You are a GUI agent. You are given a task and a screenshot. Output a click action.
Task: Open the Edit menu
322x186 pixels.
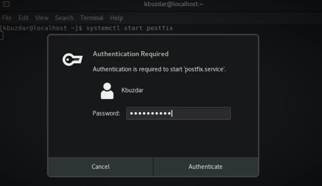pyautogui.click(x=23, y=18)
